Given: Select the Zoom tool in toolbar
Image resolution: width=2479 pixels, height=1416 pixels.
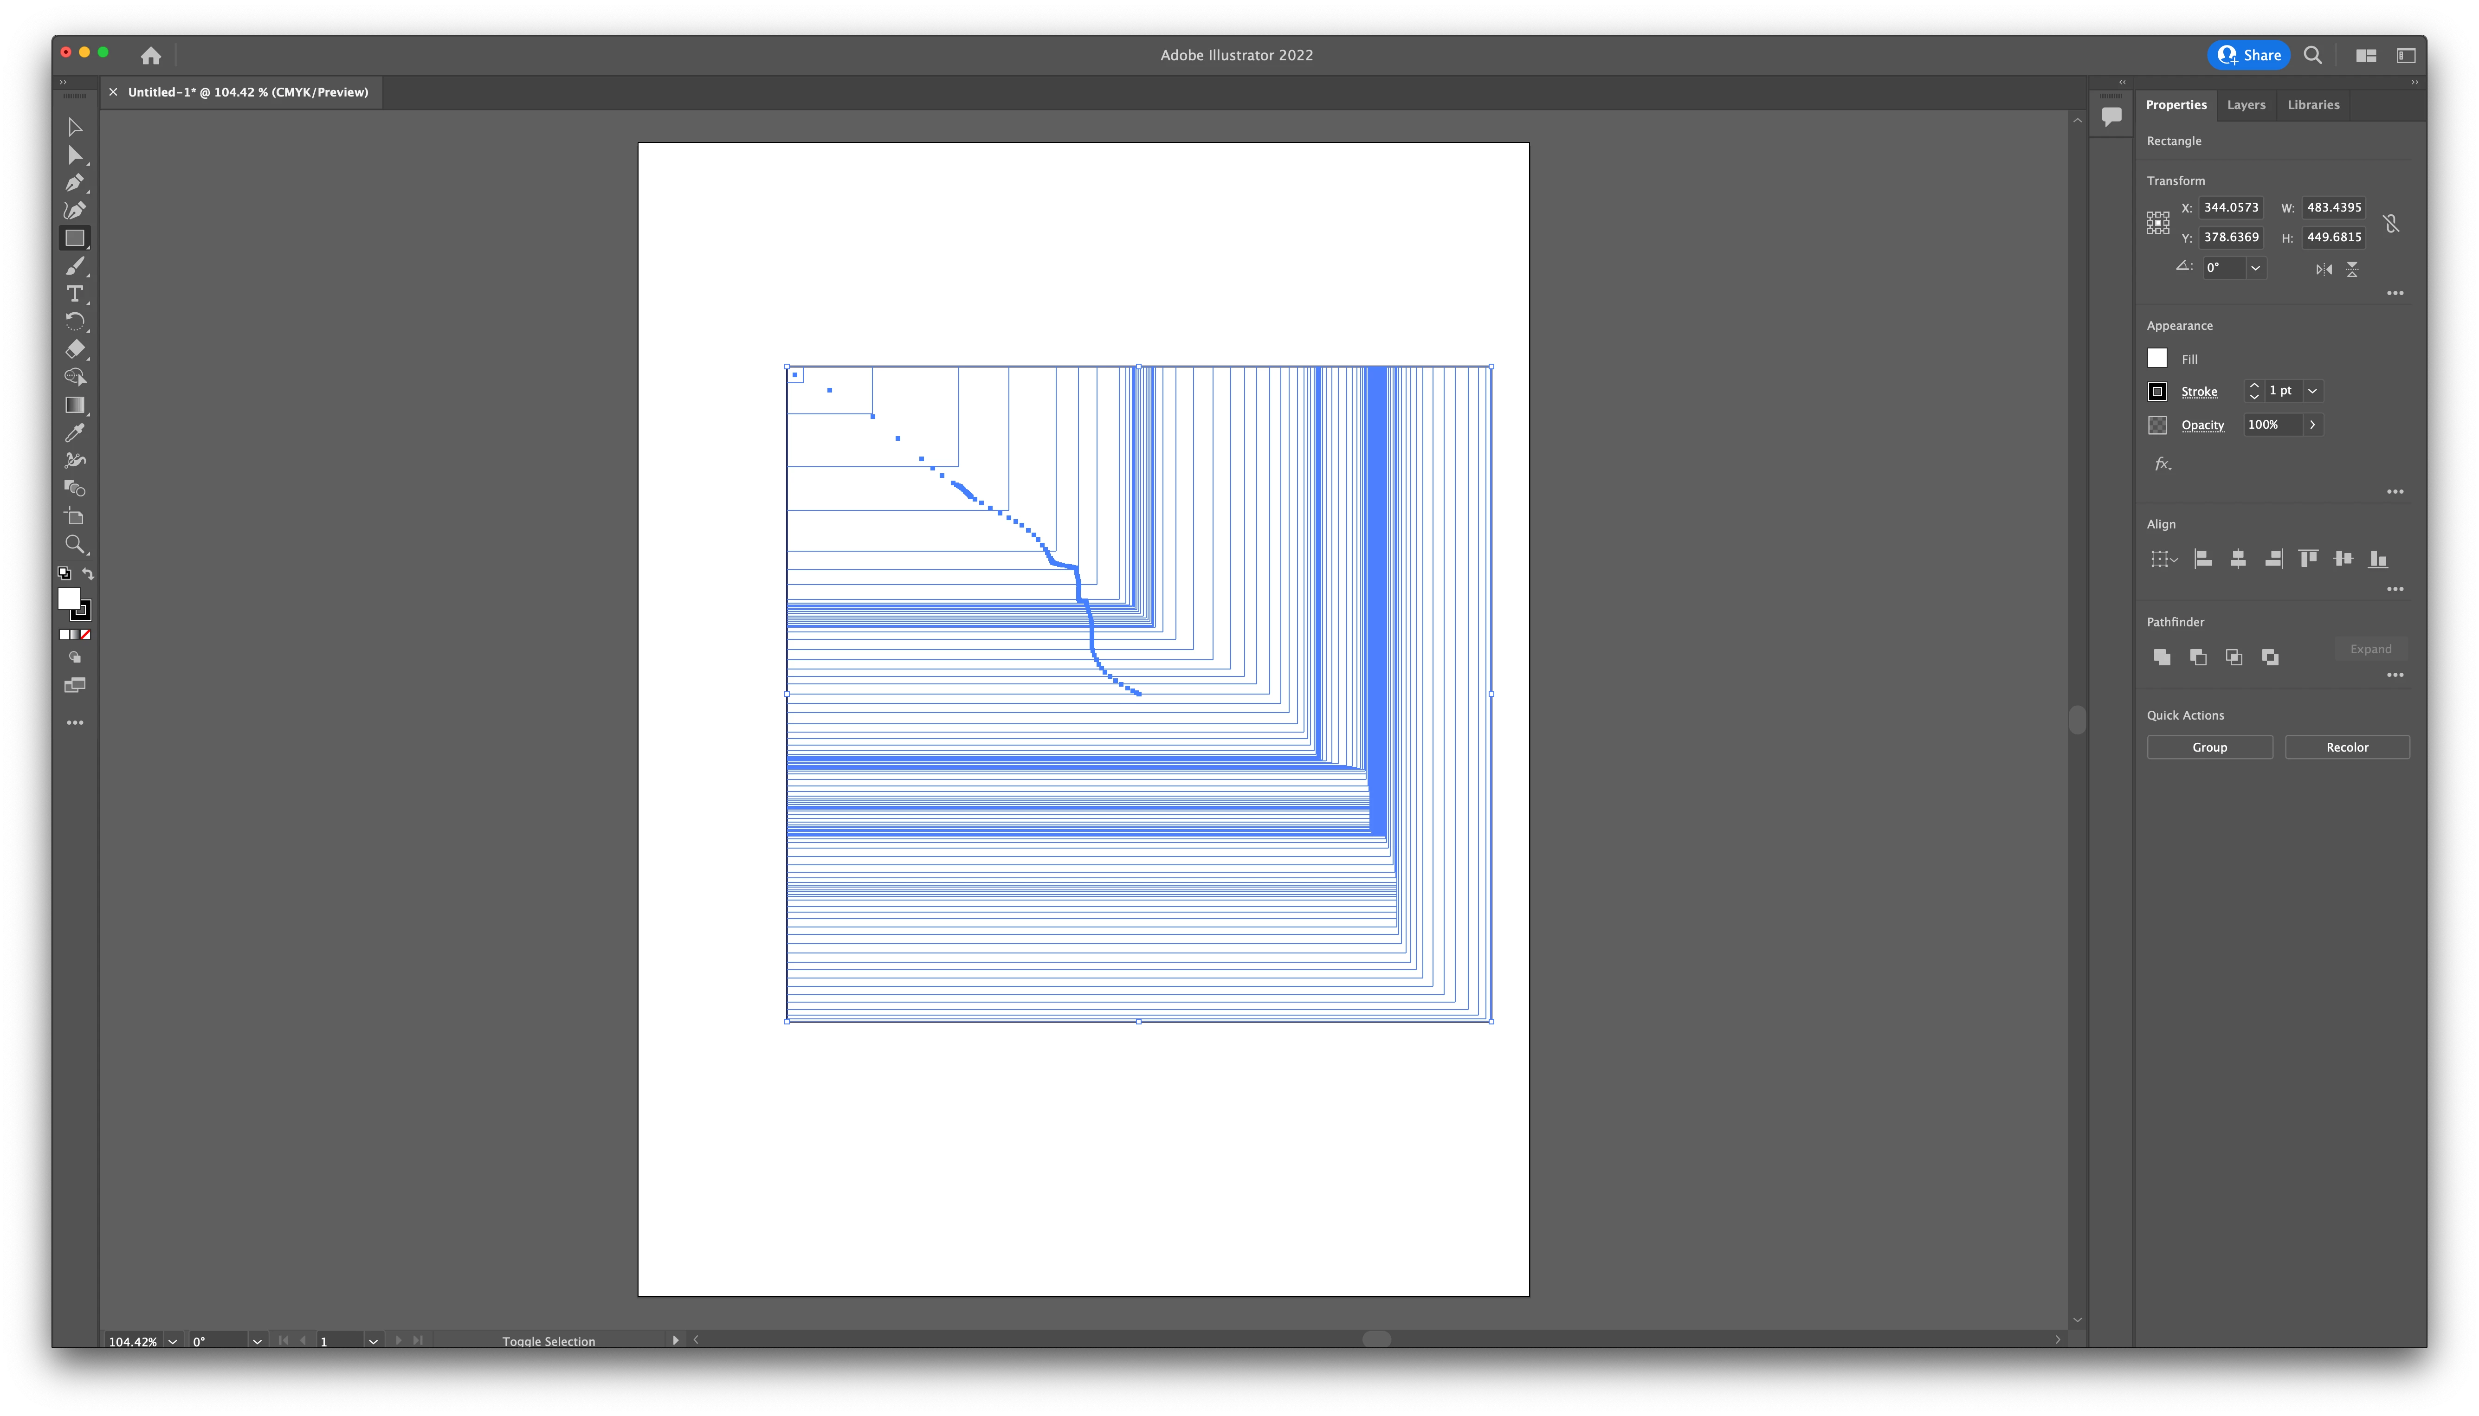Looking at the screenshot, I should 75,545.
